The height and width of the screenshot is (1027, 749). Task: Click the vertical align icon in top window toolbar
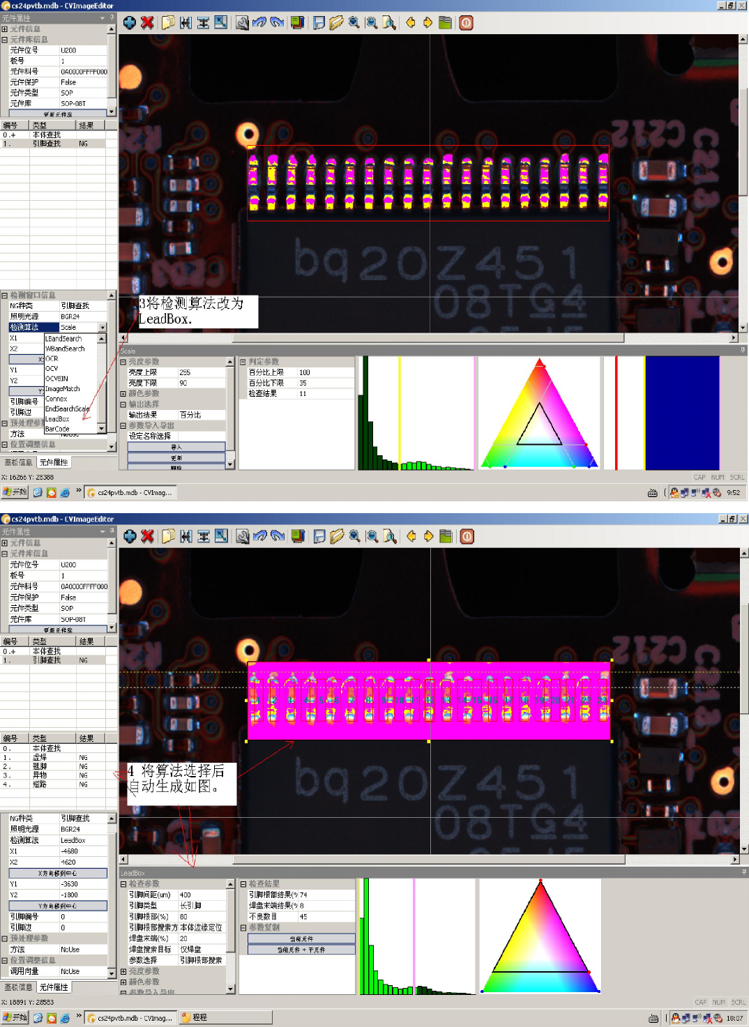click(203, 22)
